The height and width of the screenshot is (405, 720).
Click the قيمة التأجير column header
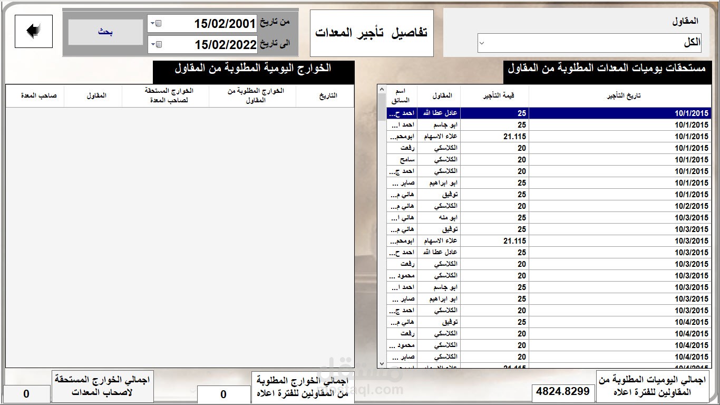495,96
